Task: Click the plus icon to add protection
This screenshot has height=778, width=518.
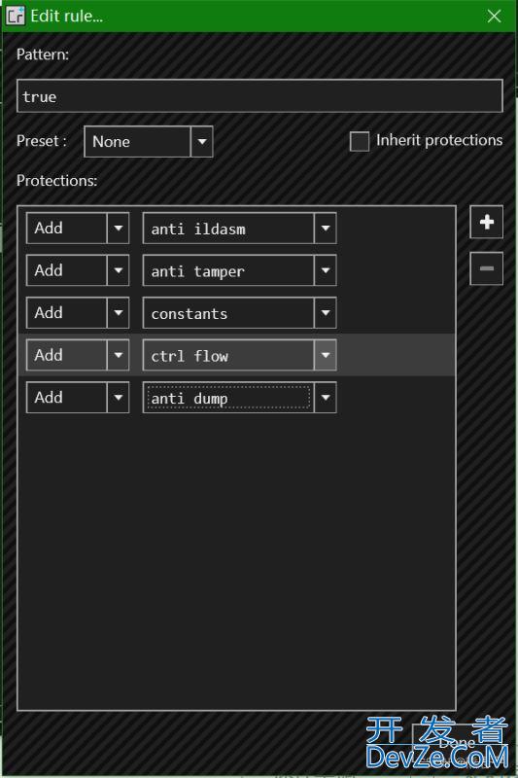Action: pos(486,222)
